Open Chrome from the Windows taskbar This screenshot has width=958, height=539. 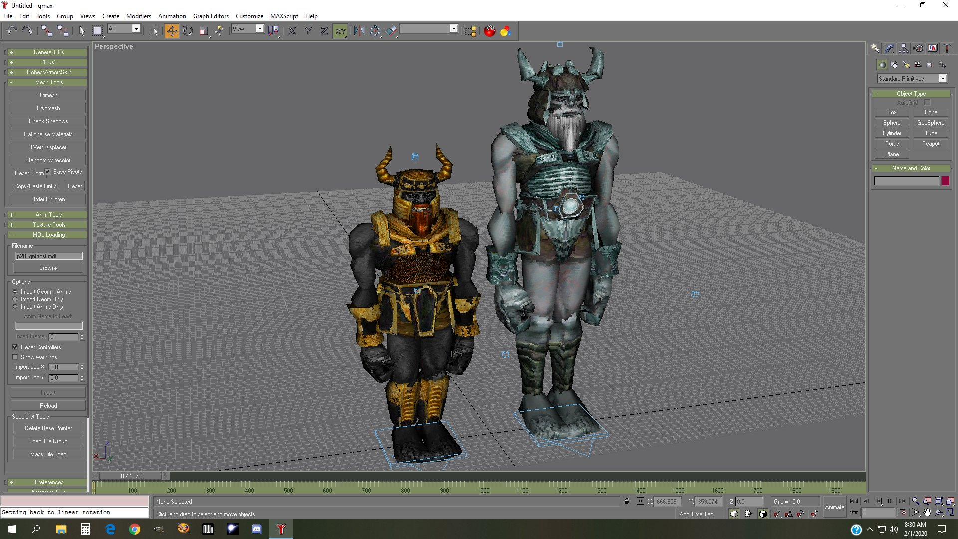tap(135, 529)
